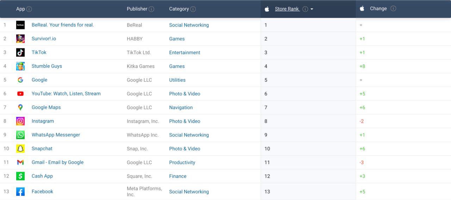Toggle sort arrow on Store Rank column
Image resolution: width=451 pixels, height=200 pixels.
tap(312, 10)
